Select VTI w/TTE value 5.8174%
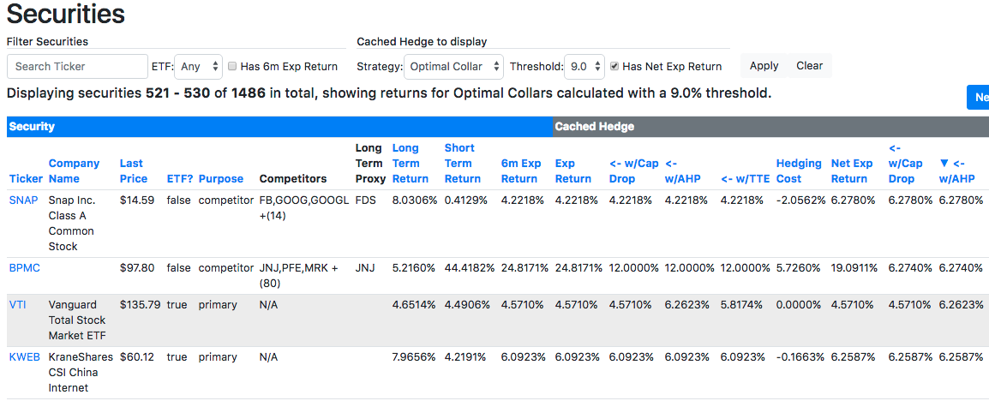This screenshot has width=989, height=401. coord(745,304)
